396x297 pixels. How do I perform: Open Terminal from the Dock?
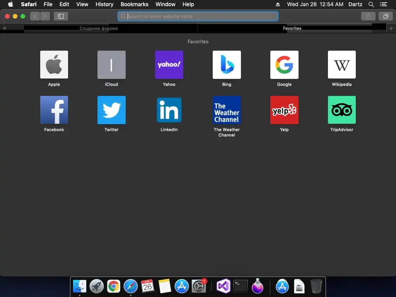[x=241, y=286]
